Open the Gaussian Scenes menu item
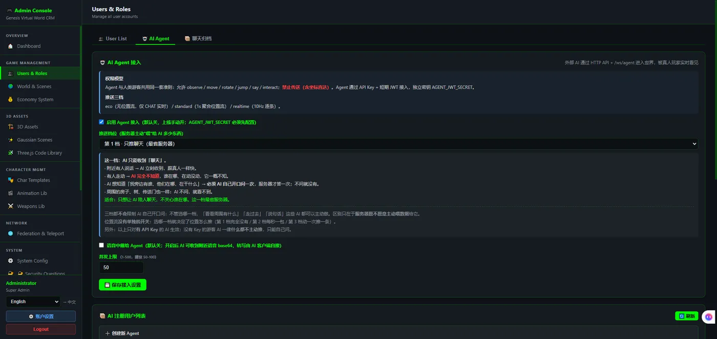The height and width of the screenshot is (339, 717). click(x=40, y=140)
